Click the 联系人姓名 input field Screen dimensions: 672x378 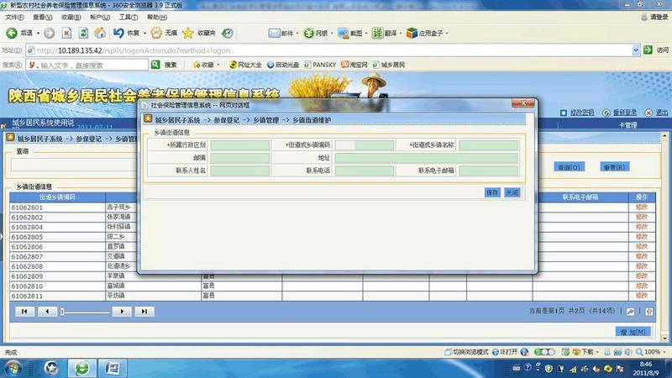coord(240,171)
